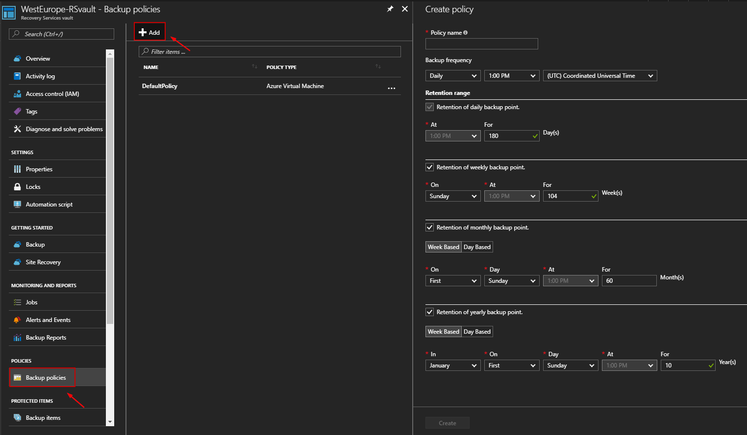Open Backup Reports menu item
Viewport: 747px width, 435px height.
click(57, 338)
